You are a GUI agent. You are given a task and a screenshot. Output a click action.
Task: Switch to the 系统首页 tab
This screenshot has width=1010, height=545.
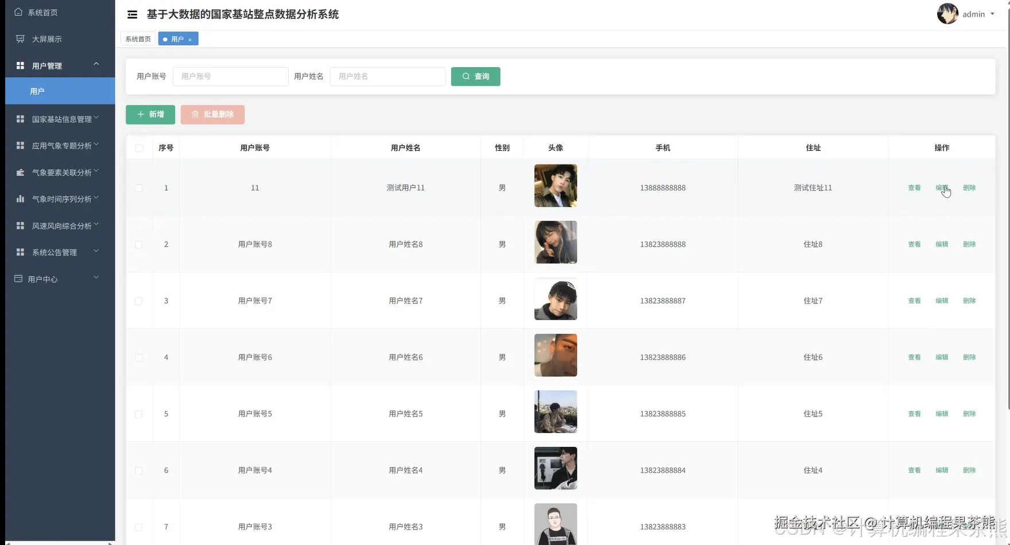(138, 39)
